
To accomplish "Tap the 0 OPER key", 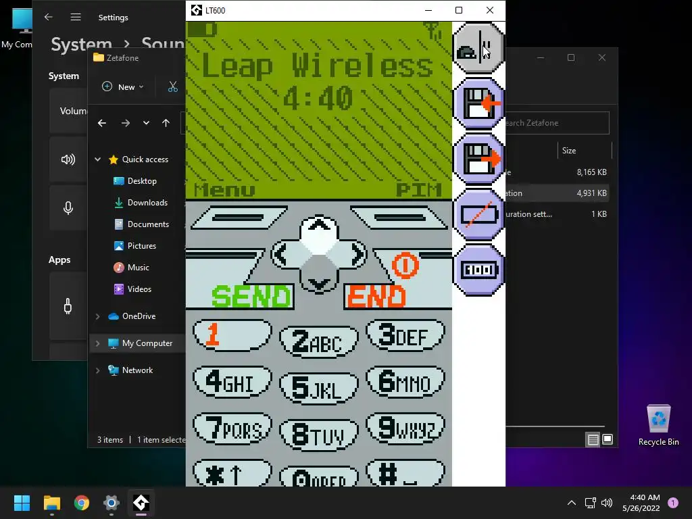I will 319,476.
